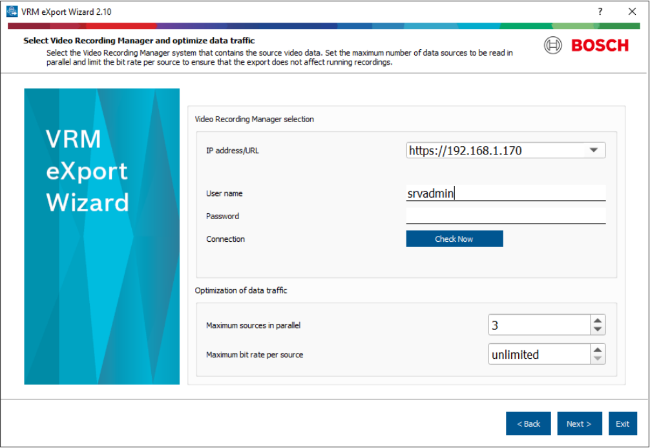Click into the empty Password field

[x=506, y=216]
